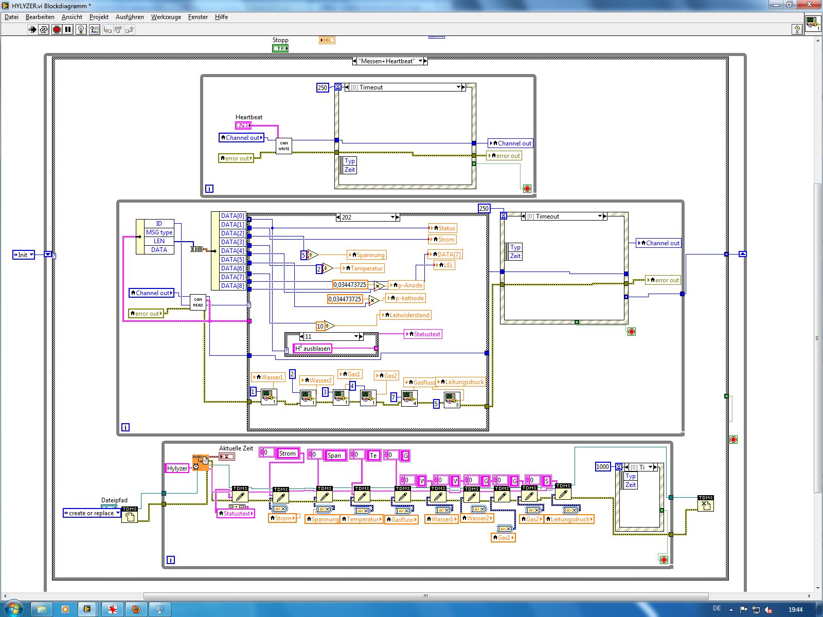Click the TDMS Close file node
The image size is (823, 617).
705,503
